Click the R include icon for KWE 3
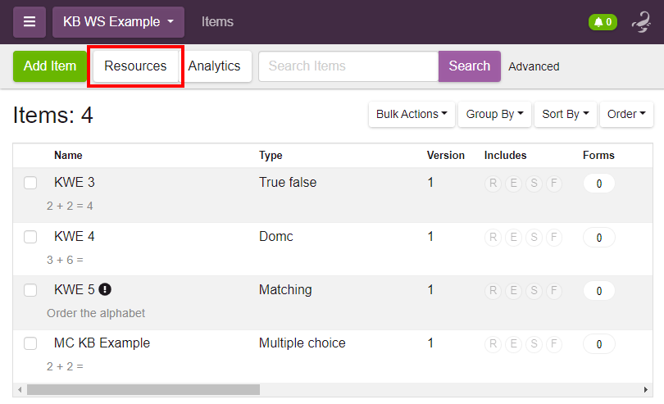 (x=493, y=184)
